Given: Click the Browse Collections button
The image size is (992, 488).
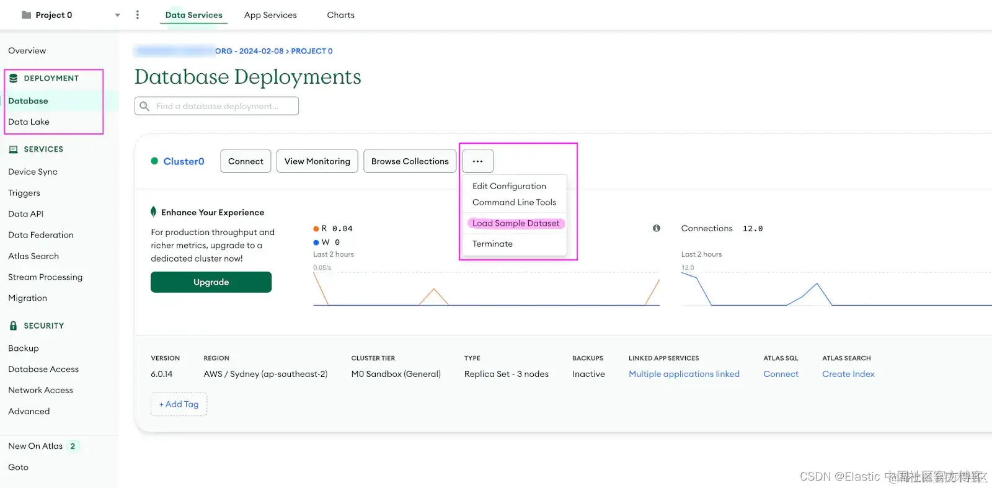Looking at the screenshot, I should (410, 161).
